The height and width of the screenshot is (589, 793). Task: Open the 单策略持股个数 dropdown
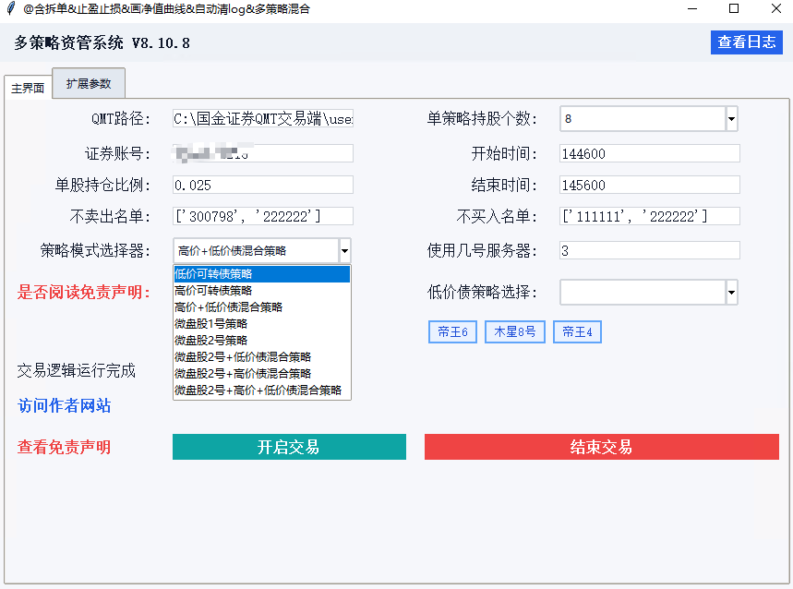click(730, 118)
